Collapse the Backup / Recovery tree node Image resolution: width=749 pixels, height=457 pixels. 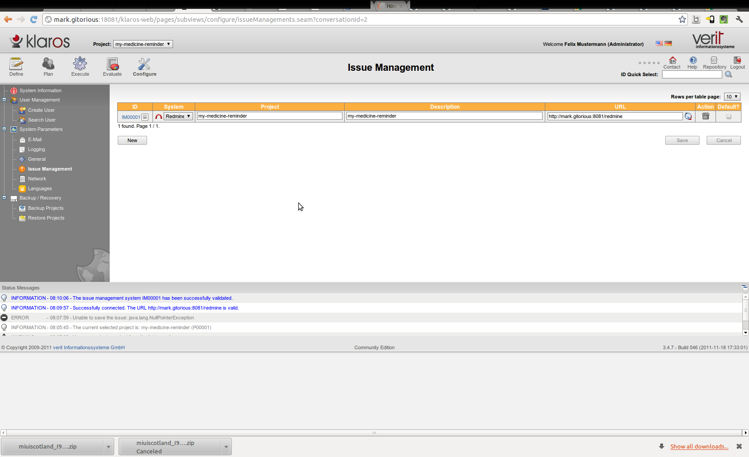click(4, 198)
